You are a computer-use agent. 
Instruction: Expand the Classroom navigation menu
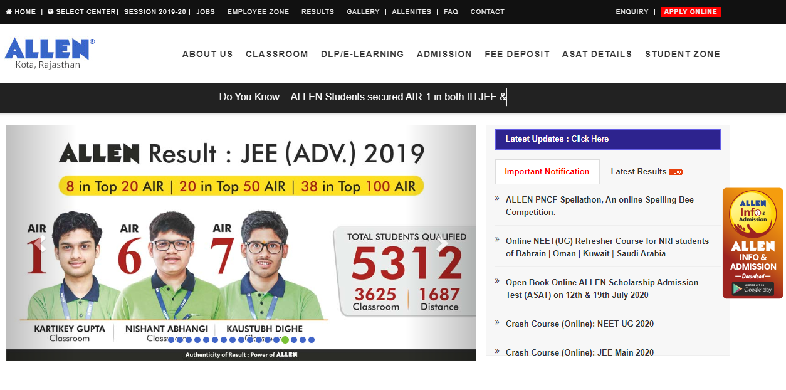[276, 55]
